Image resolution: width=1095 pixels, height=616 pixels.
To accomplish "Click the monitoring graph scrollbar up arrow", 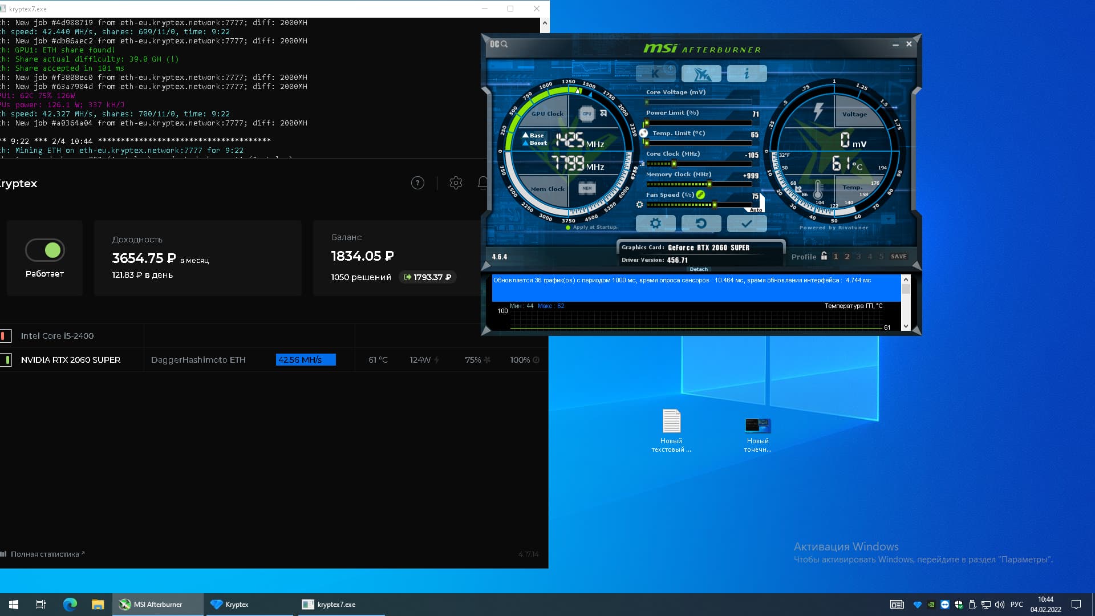I will tap(906, 279).
